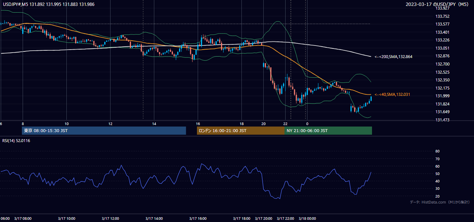Screen dimensions: 474x222
Task: Click the 133.927 price axis label
Action: (x=443, y=8)
